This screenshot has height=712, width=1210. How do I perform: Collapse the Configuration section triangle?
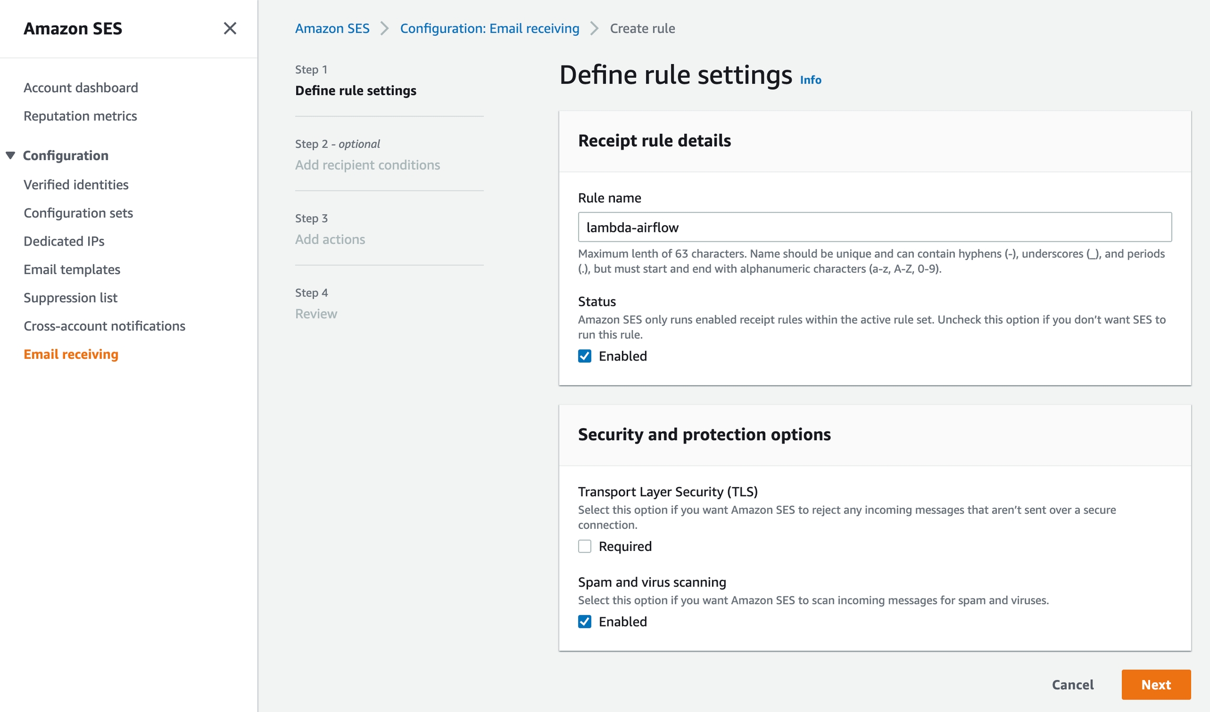point(11,155)
